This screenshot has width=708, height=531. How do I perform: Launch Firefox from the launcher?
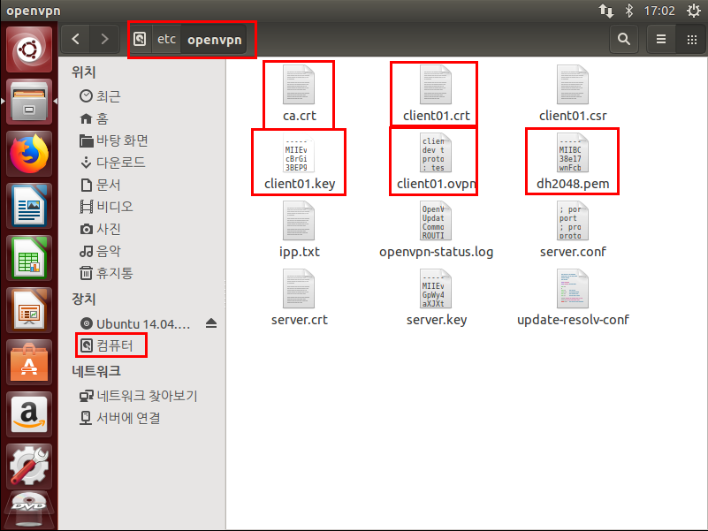coord(29,154)
